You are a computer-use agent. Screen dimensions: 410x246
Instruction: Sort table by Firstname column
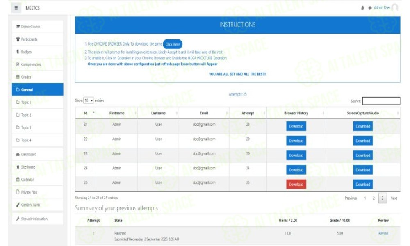click(x=116, y=113)
